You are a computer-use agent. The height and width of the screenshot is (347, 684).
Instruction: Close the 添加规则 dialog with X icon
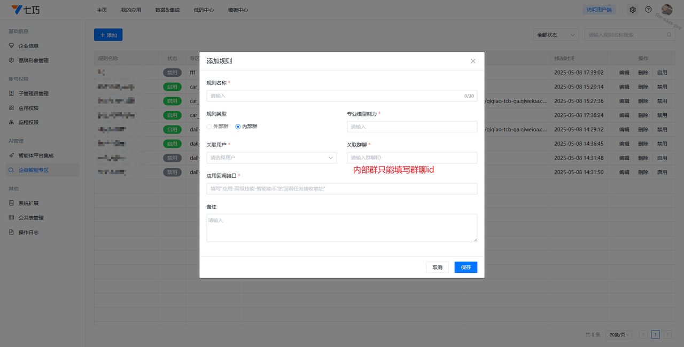(473, 61)
